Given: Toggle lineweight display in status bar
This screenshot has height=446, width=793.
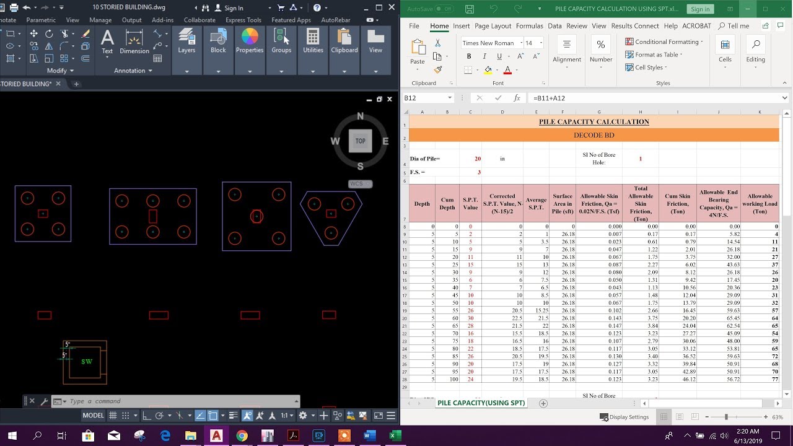Looking at the screenshot, I should [234, 416].
